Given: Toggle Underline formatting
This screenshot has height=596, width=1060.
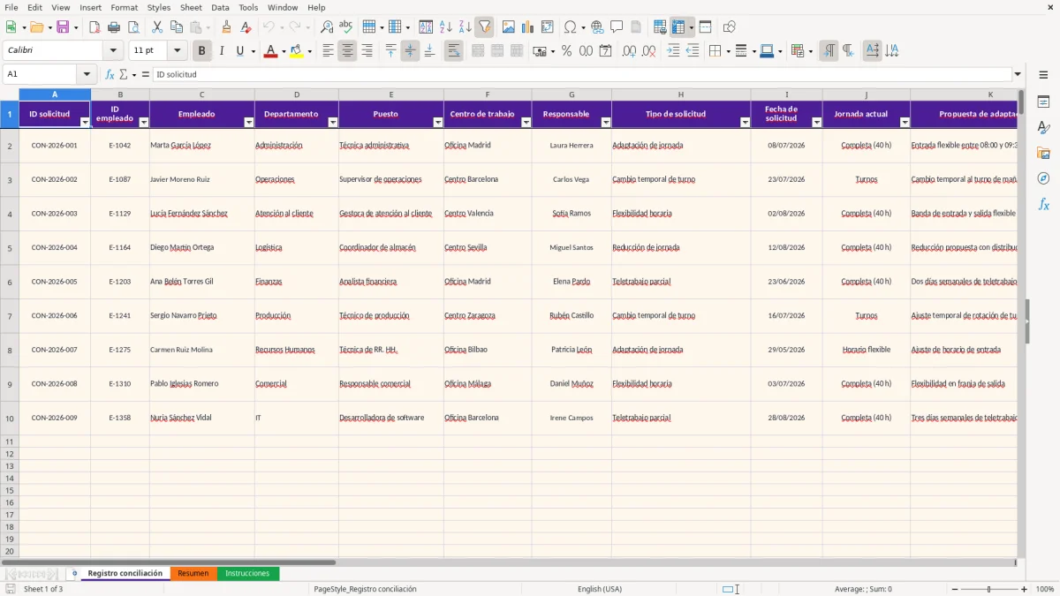Looking at the screenshot, I should [239, 51].
